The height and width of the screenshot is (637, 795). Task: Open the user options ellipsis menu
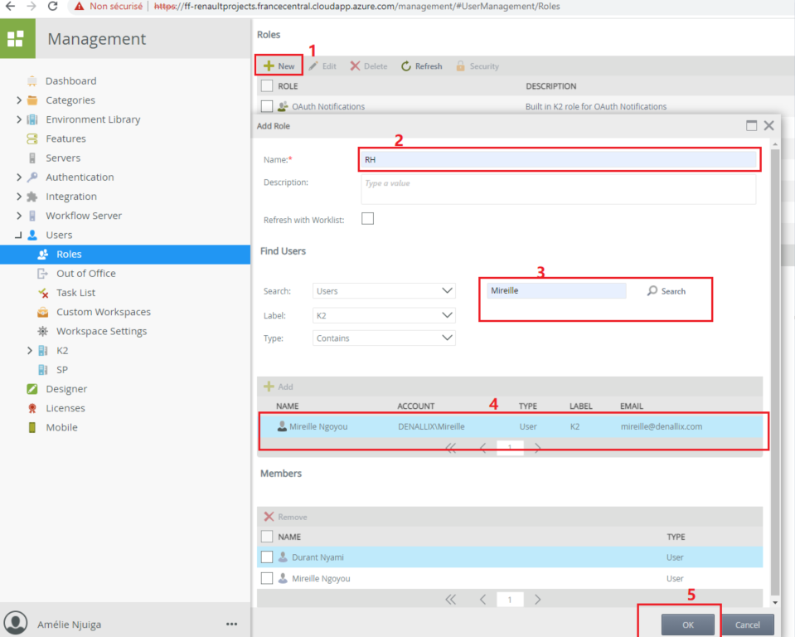(231, 624)
